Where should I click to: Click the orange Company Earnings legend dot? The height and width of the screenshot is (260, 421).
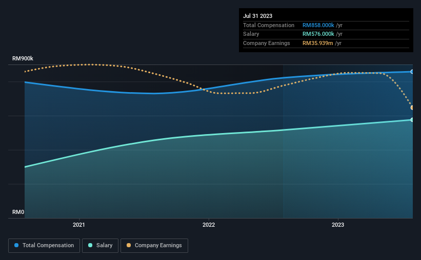[x=129, y=245]
